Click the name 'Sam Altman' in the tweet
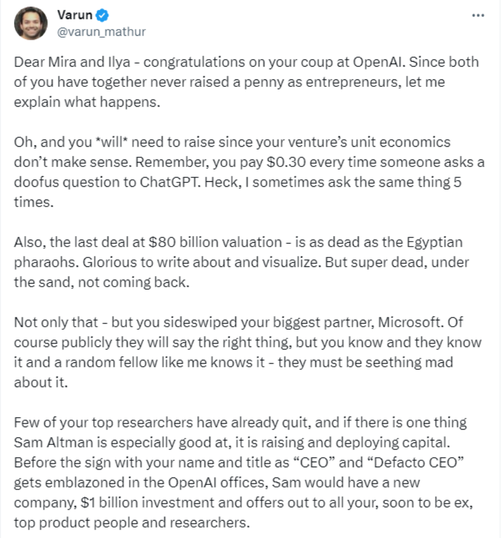The image size is (502, 538). 54,442
